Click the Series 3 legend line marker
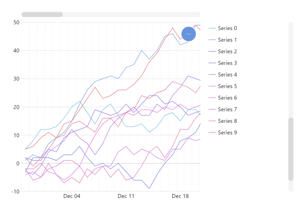This screenshot has height=207, width=307. click(x=212, y=63)
